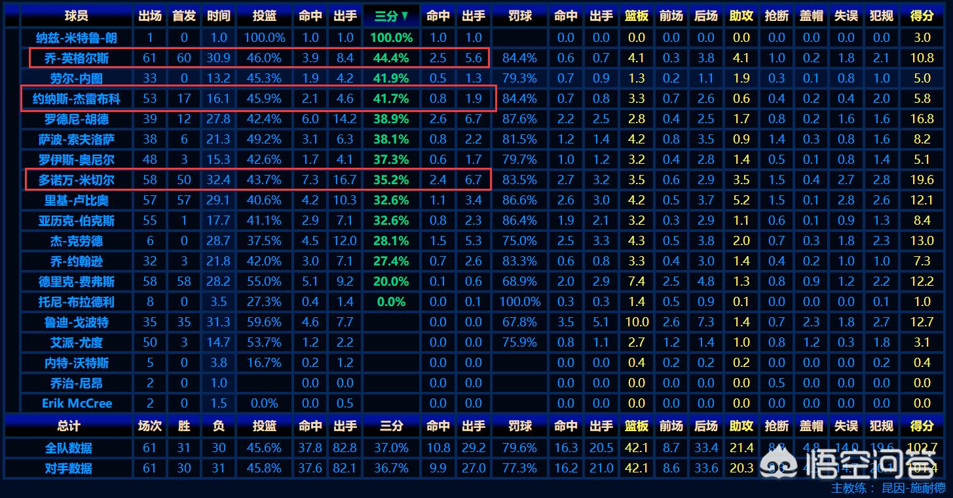953x498 pixels.
Task: Open player 杰-克劳德
Action: pyautogui.click(x=77, y=241)
